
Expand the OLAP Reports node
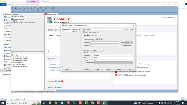[x=12, y=62]
